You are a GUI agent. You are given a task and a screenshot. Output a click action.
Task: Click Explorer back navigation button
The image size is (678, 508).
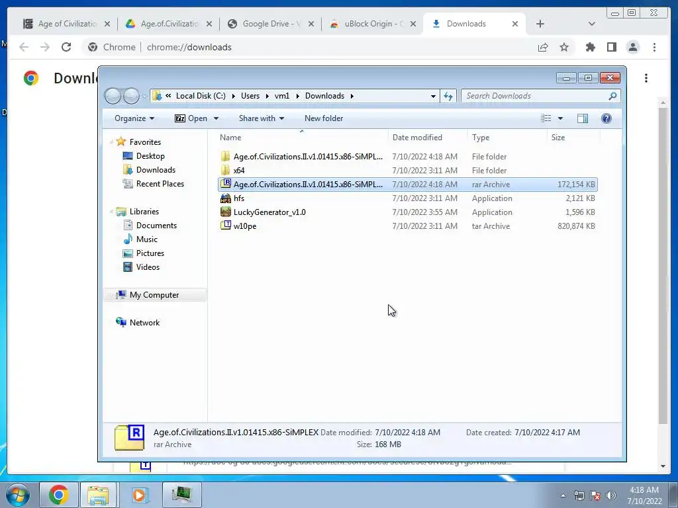pyautogui.click(x=113, y=96)
